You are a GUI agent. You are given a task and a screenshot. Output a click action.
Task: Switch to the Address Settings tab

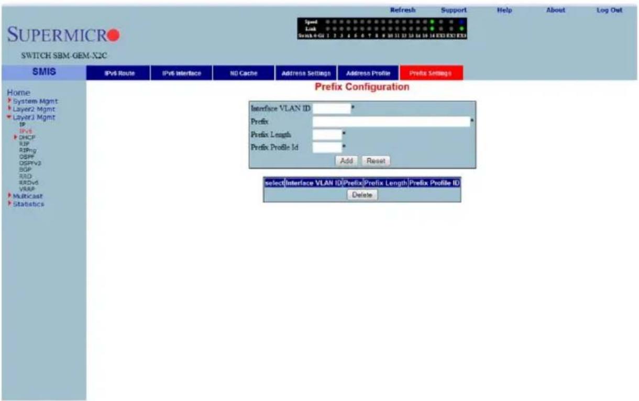point(306,73)
